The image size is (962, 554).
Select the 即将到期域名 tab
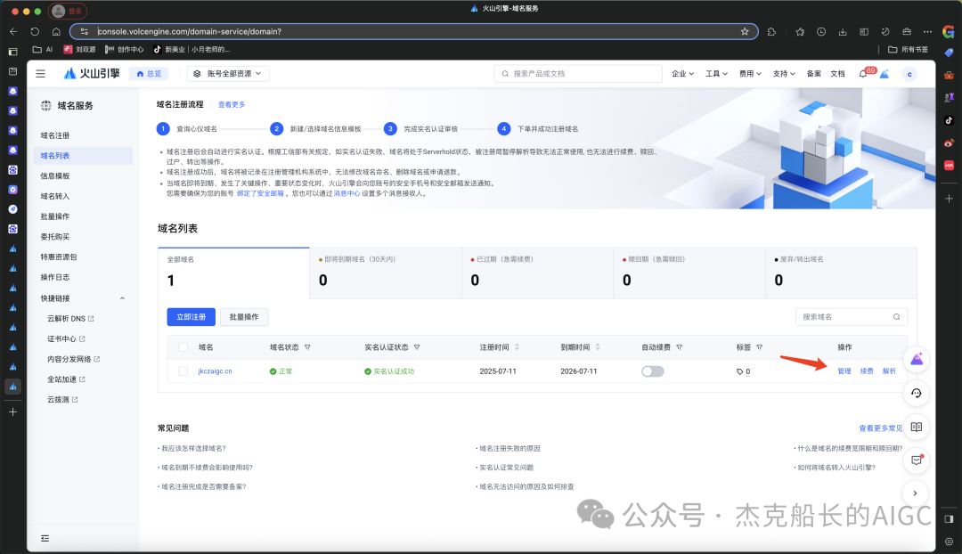pyautogui.click(x=386, y=273)
